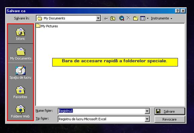The image size is (194, 133).
Task: Expand the Salvare în location dropdown
Action: click(x=98, y=18)
